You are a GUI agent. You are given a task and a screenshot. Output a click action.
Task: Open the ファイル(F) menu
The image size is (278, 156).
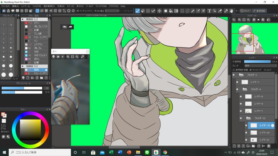[x=5, y=6]
